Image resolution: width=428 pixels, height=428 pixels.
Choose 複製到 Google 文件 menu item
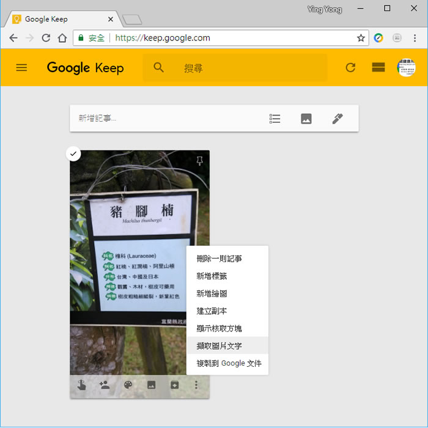[228, 363]
